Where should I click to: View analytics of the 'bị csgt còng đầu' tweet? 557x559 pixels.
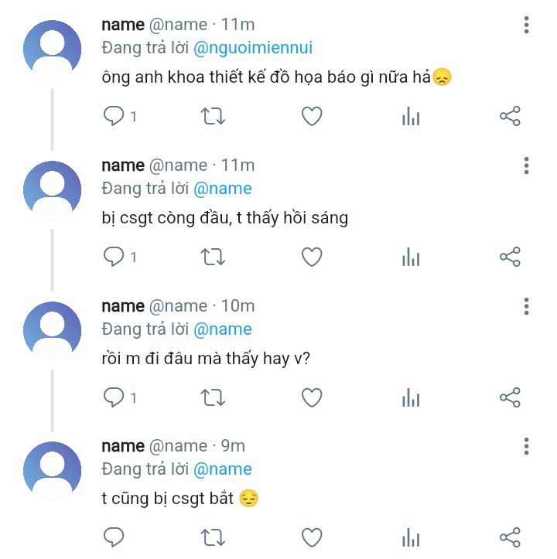pos(411,257)
